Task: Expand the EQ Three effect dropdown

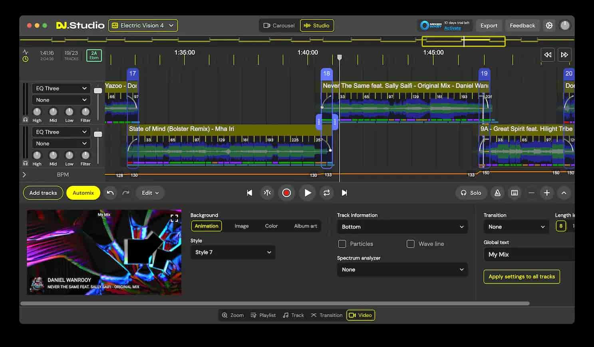Action: [61, 88]
